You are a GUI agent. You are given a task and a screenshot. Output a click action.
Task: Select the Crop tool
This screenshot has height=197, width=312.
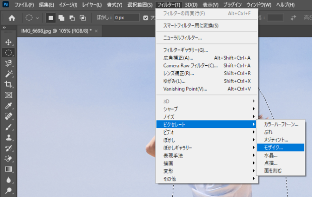8,84
